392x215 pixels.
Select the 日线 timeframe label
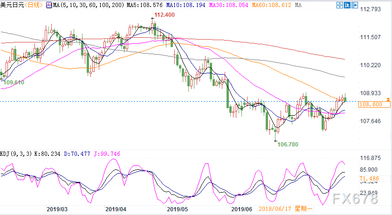coord(34,5)
